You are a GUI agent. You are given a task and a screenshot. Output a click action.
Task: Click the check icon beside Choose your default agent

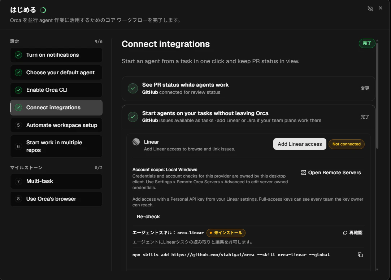point(18,73)
